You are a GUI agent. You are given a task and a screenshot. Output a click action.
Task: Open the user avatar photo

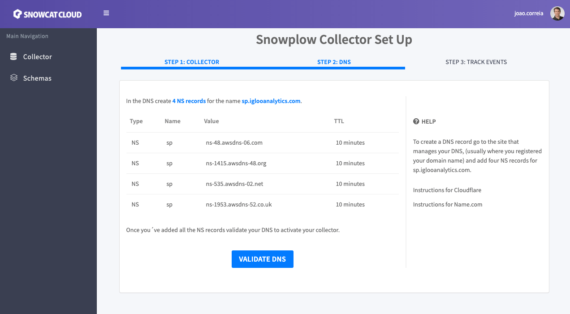point(557,13)
